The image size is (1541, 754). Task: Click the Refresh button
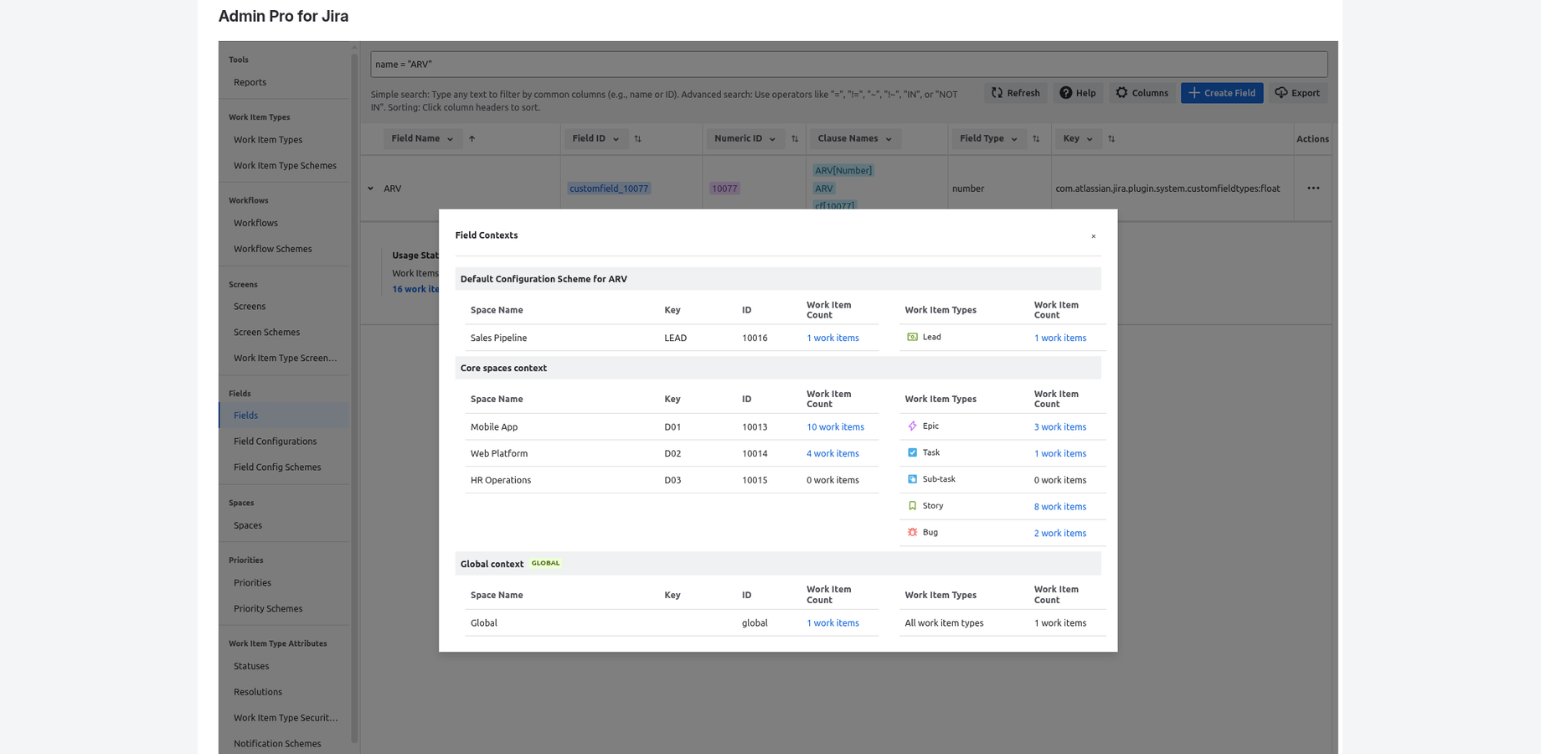[1015, 93]
